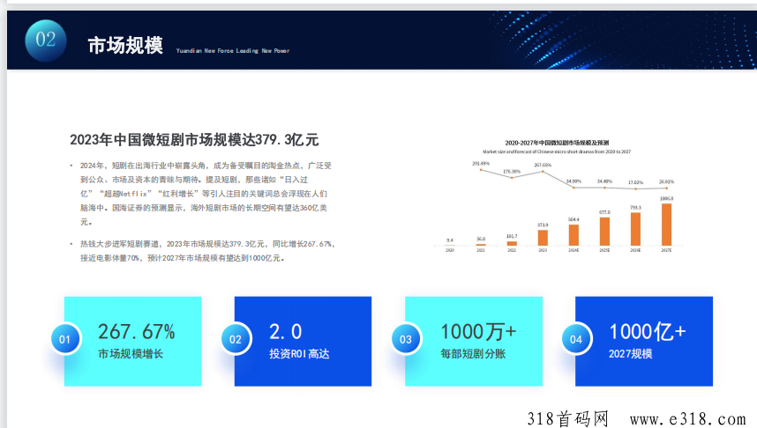Viewport: 757px width, 428px height.
Task: Click the paragraph beginning 2024年，短剧在出海行业
Action: 206,193
